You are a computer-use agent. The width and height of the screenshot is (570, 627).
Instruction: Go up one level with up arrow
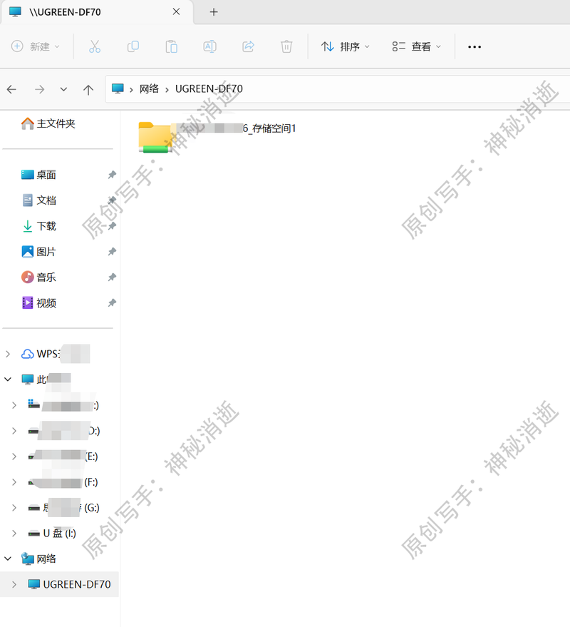point(88,89)
